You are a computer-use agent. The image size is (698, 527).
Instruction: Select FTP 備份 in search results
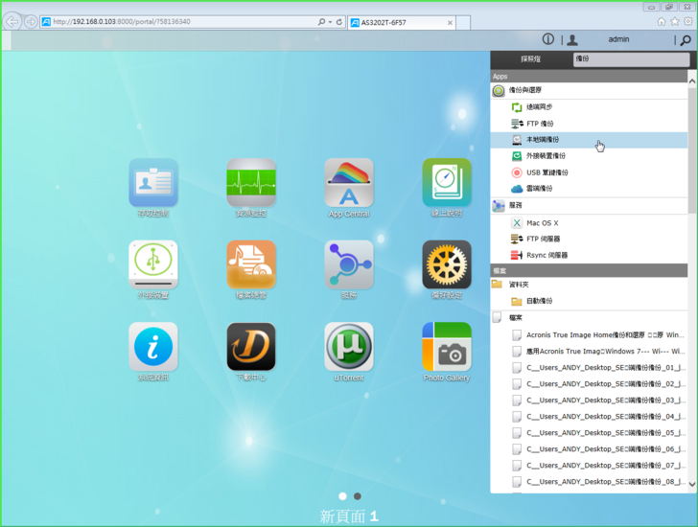point(539,124)
